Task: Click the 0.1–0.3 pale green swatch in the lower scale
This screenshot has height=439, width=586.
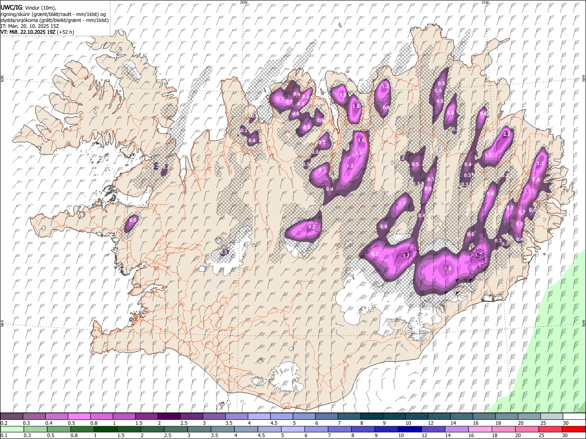Action: 12,429
